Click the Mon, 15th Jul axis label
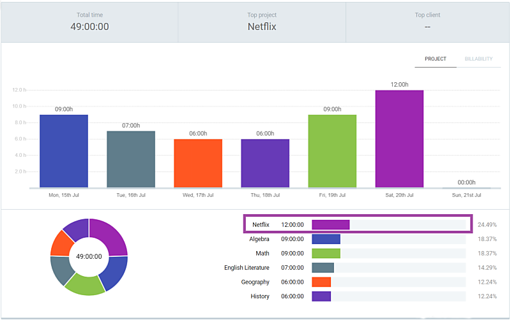 (x=64, y=195)
